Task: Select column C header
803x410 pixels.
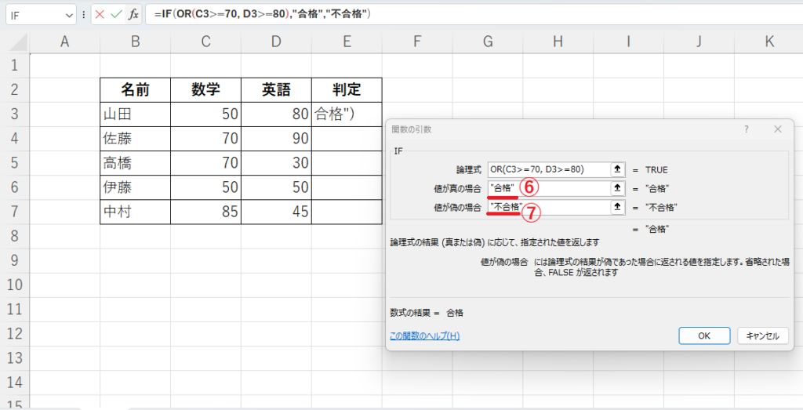Action: click(205, 41)
